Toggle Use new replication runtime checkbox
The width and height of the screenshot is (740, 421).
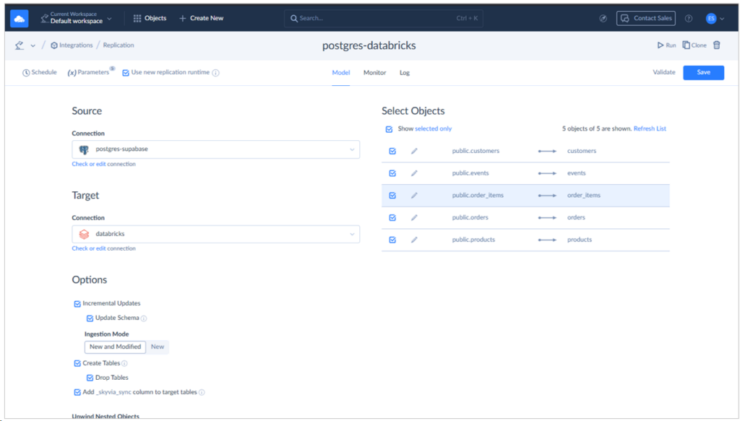pos(126,73)
